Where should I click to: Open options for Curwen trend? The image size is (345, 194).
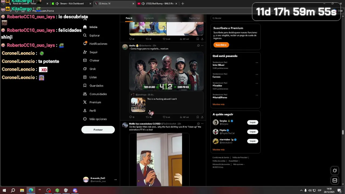257,74
